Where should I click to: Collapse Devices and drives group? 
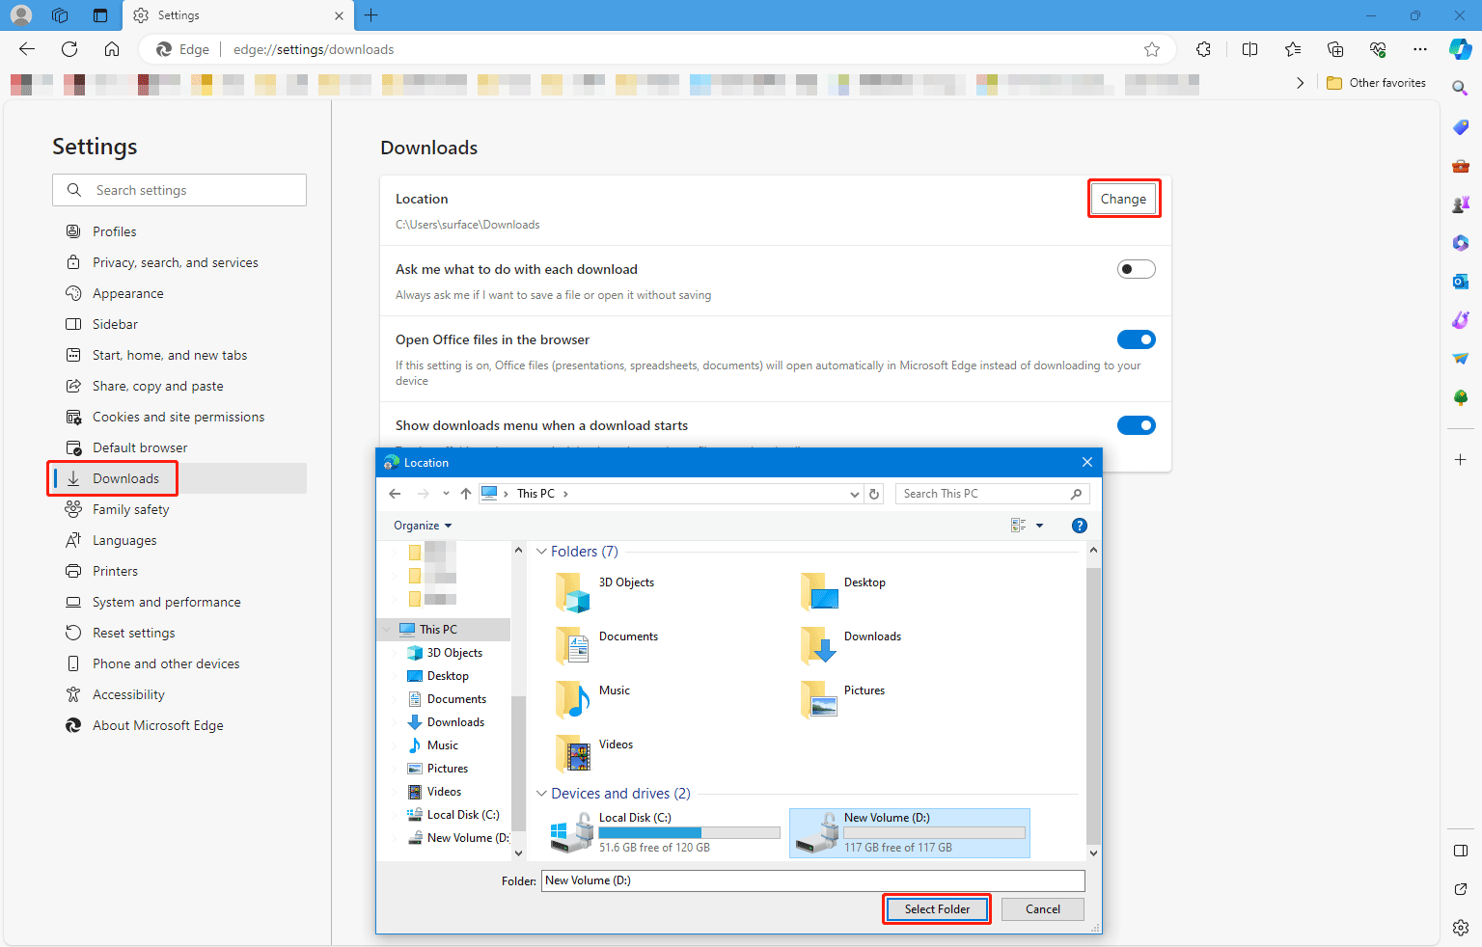tap(541, 794)
